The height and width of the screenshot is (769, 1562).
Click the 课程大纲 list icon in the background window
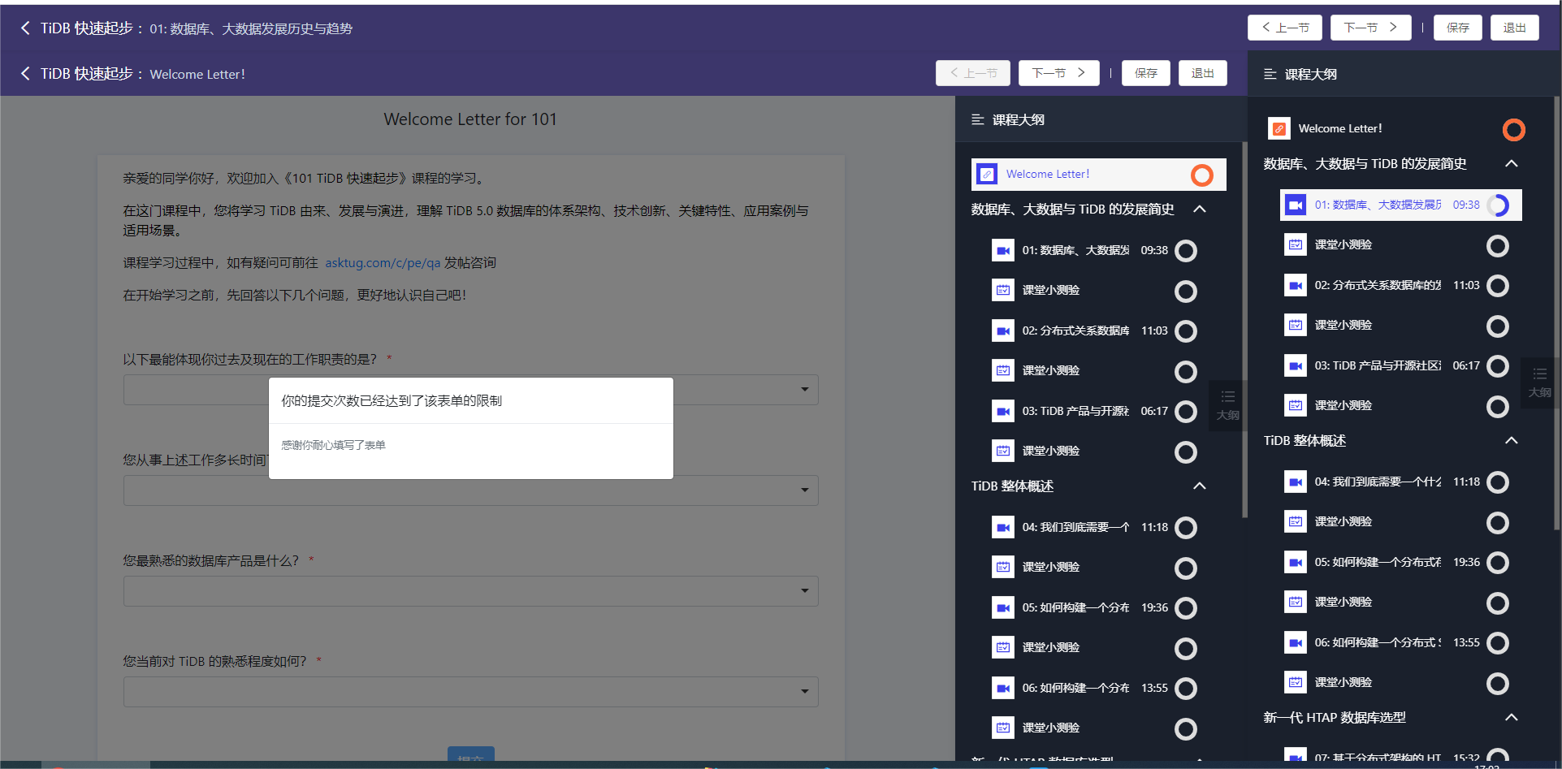1270,74
